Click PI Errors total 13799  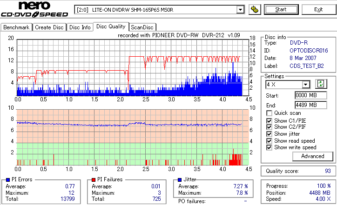67,199
